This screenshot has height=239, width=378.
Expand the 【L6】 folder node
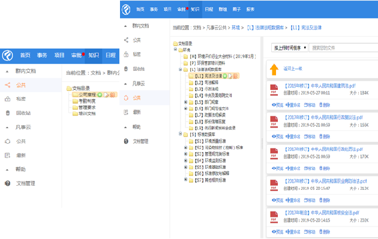point(185,108)
